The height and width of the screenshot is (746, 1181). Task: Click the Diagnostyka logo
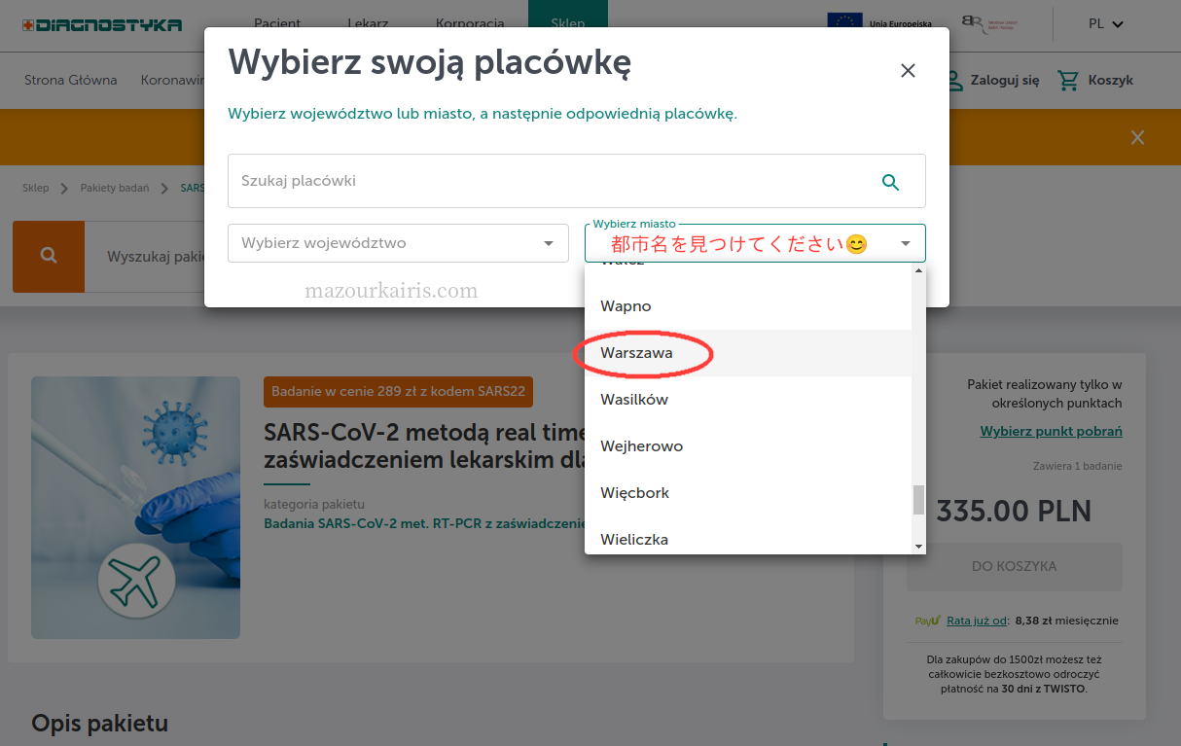[102, 24]
